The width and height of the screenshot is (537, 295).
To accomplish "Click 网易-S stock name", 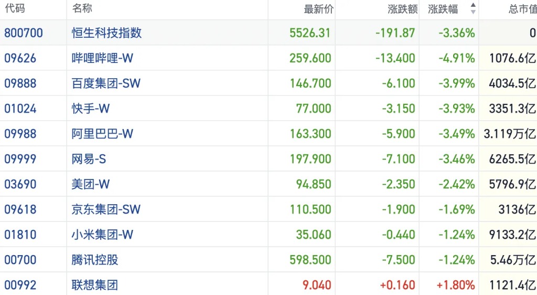I will tap(89, 159).
